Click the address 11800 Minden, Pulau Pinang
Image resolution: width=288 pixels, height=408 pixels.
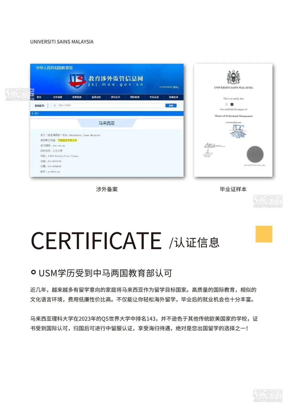click(63, 156)
